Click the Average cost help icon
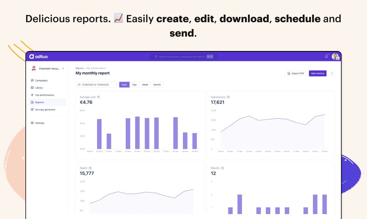The width and height of the screenshot is (367, 219). point(99,97)
